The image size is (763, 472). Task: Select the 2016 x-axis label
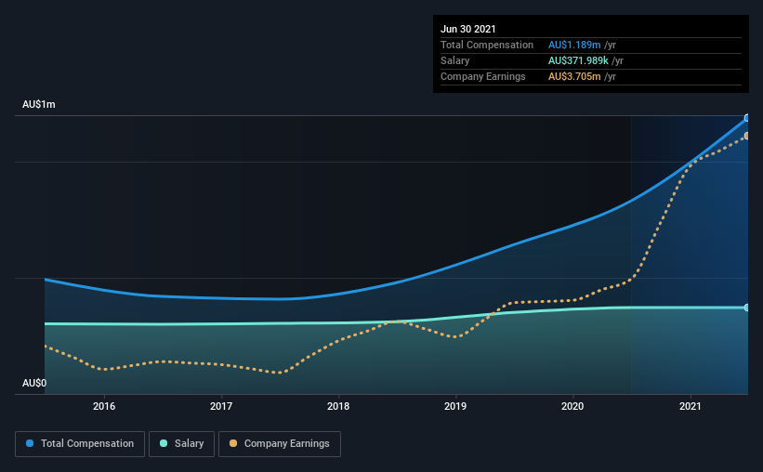tap(104, 406)
